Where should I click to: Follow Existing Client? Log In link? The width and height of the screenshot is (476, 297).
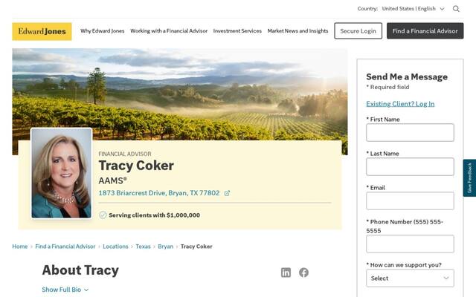(400, 104)
